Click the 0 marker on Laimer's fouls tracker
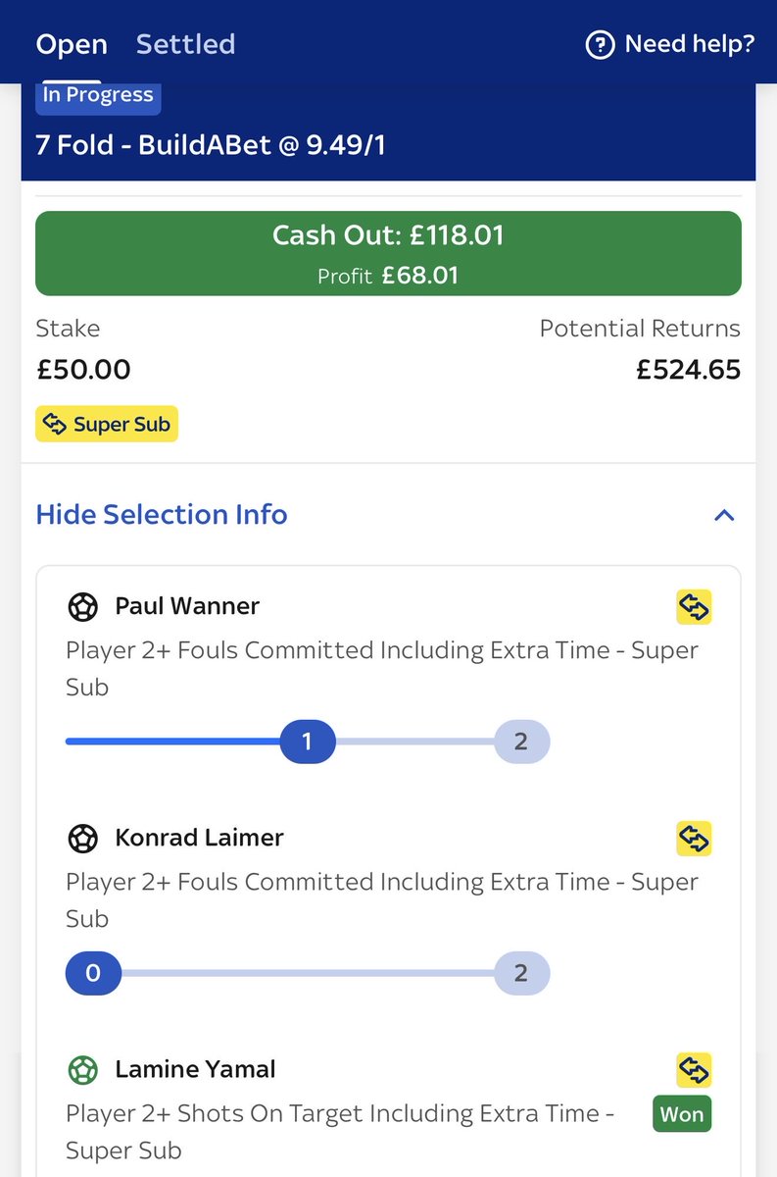The width and height of the screenshot is (777, 1177). 93,974
